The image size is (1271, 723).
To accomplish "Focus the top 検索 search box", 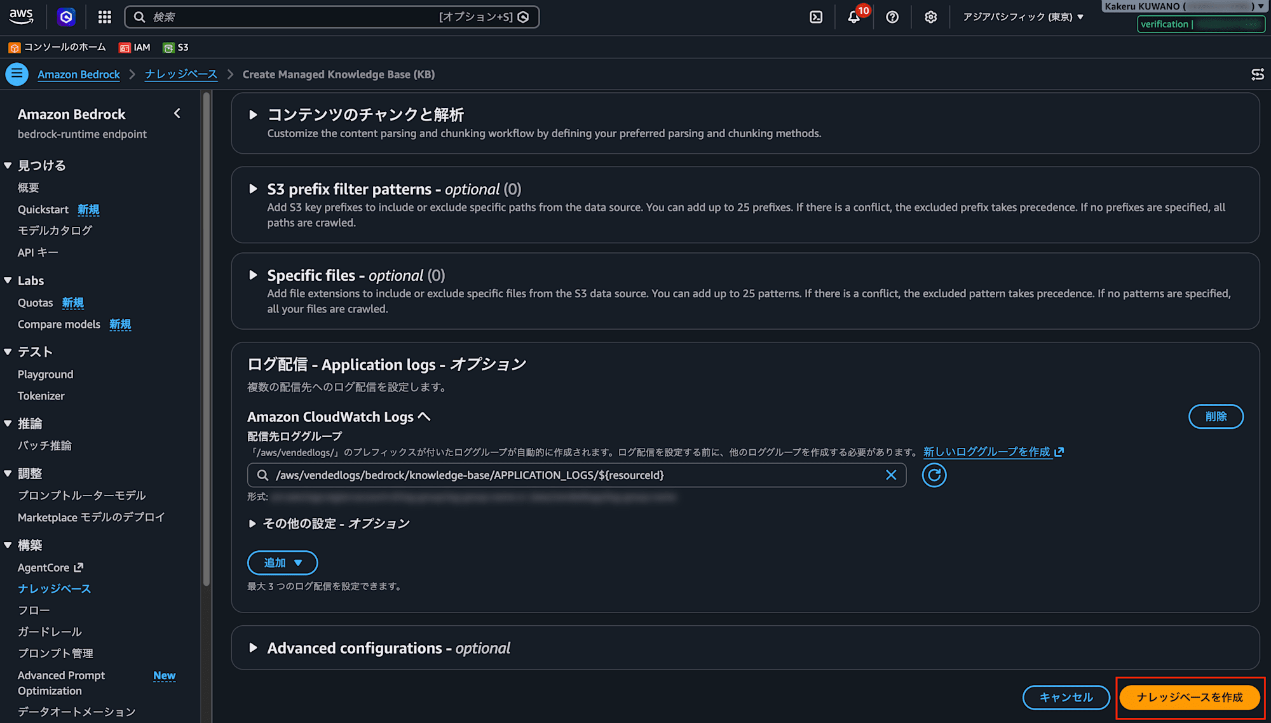I will pos(332,17).
